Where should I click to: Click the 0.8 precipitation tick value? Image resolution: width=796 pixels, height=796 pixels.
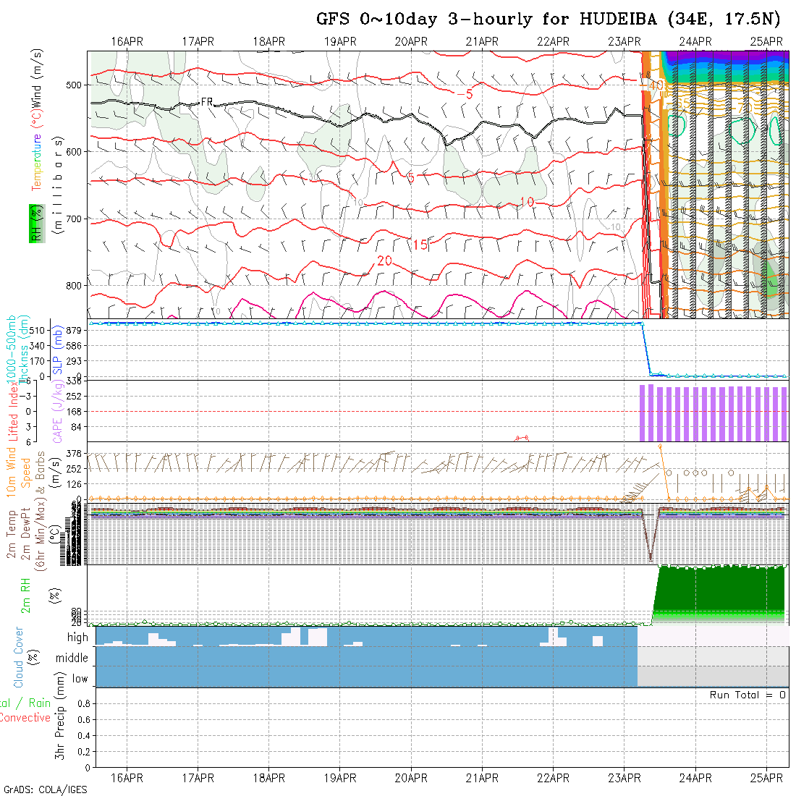84,703
